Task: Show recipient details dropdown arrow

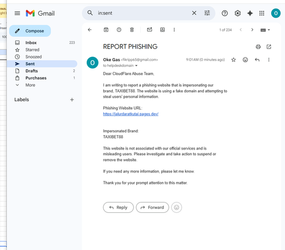Action: click(x=136, y=66)
